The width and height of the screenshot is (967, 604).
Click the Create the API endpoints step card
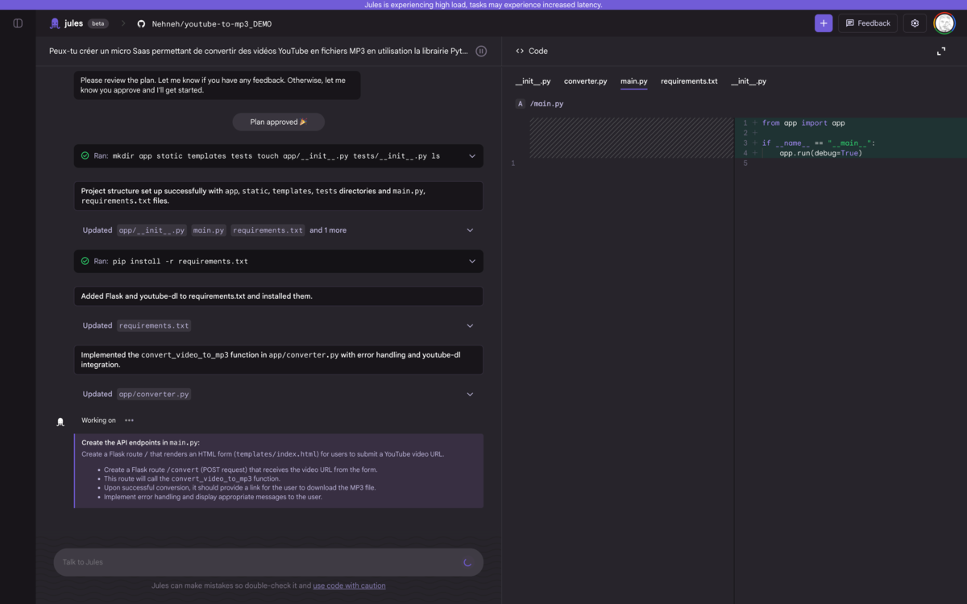[x=279, y=470]
